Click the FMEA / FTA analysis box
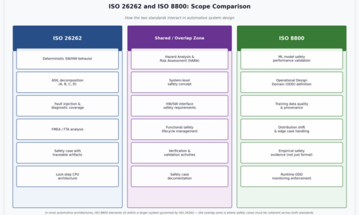Image resolution: width=359 pixels, height=215 pixels. click(67, 129)
